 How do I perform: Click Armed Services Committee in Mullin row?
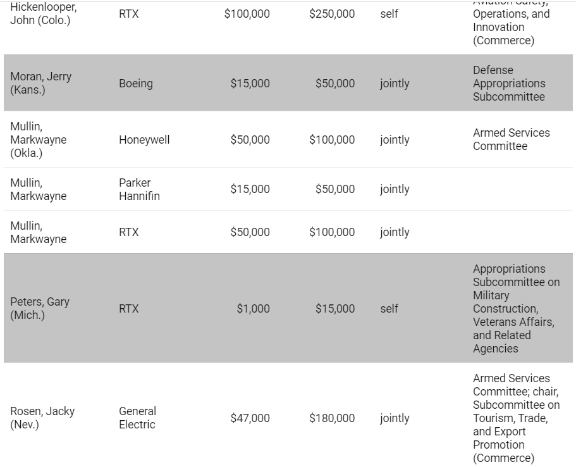[511, 139]
